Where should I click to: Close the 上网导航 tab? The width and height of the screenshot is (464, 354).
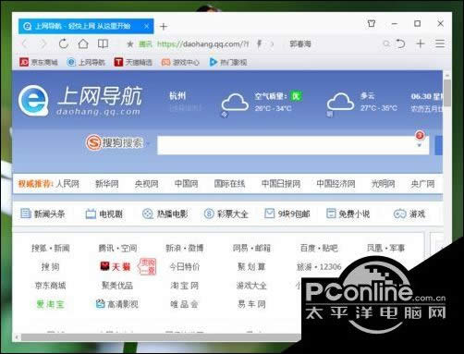(147, 26)
